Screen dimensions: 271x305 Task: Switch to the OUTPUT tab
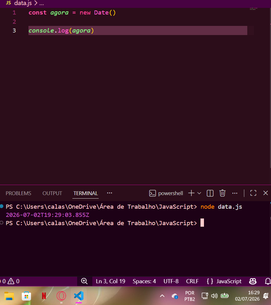[x=52, y=193]
